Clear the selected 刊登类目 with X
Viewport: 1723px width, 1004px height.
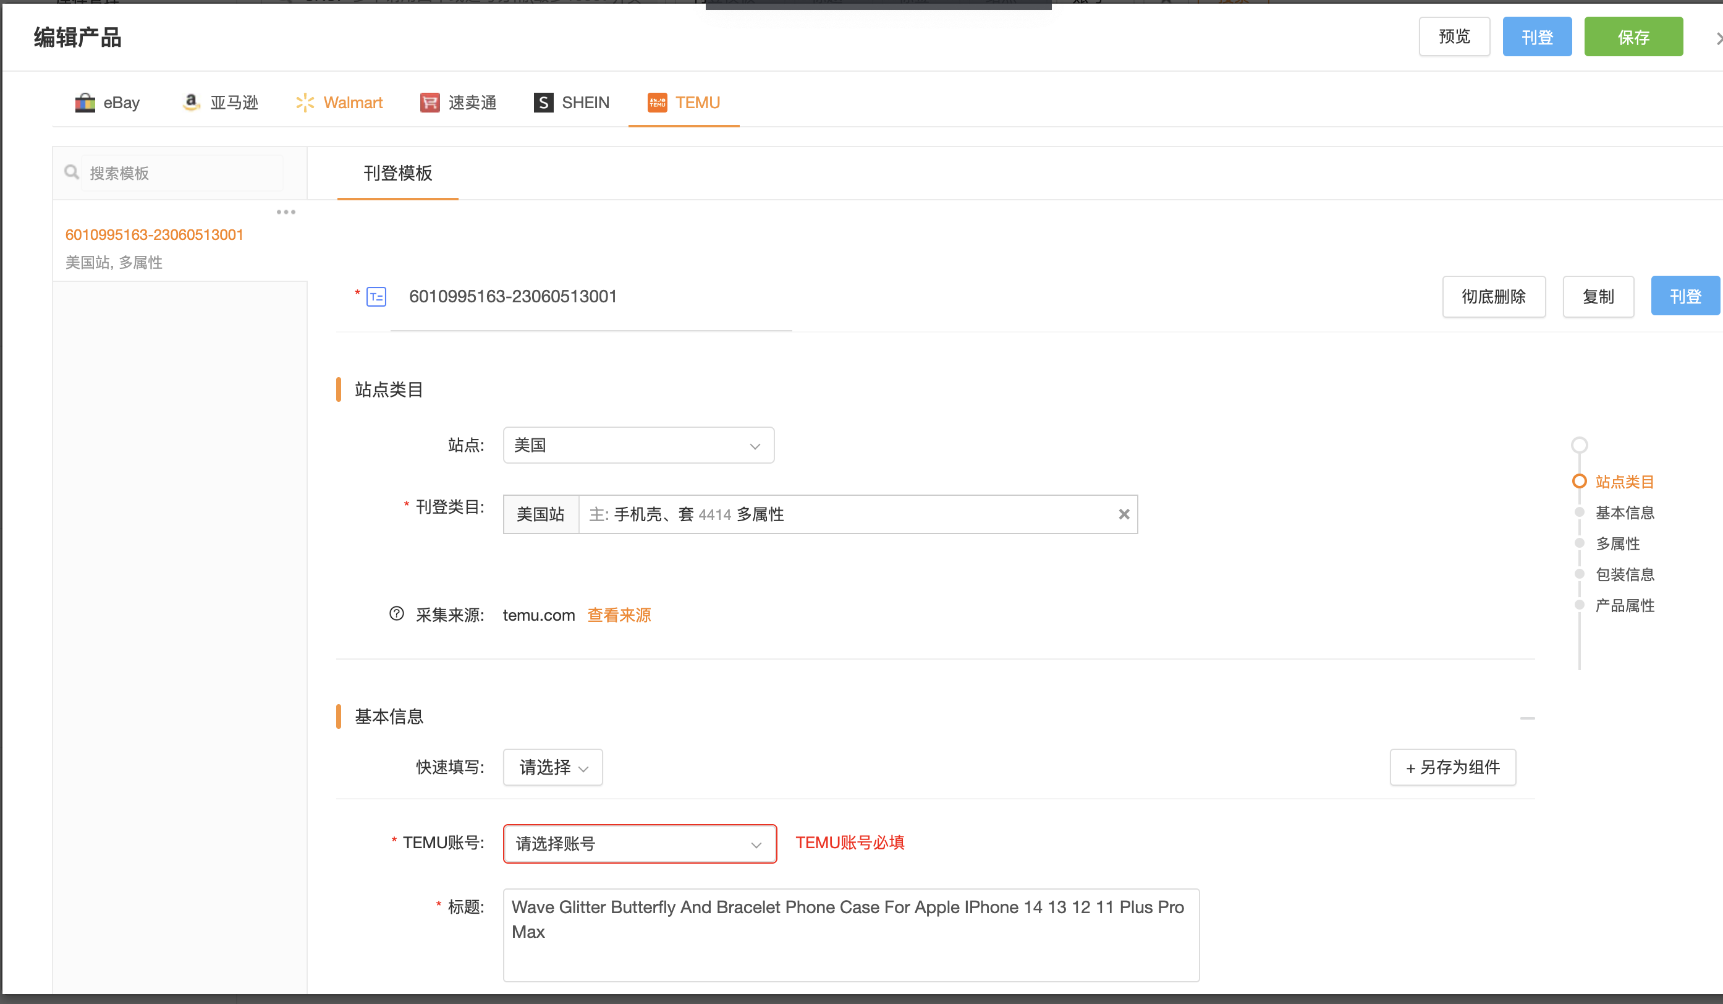(x=1124, y=514)
